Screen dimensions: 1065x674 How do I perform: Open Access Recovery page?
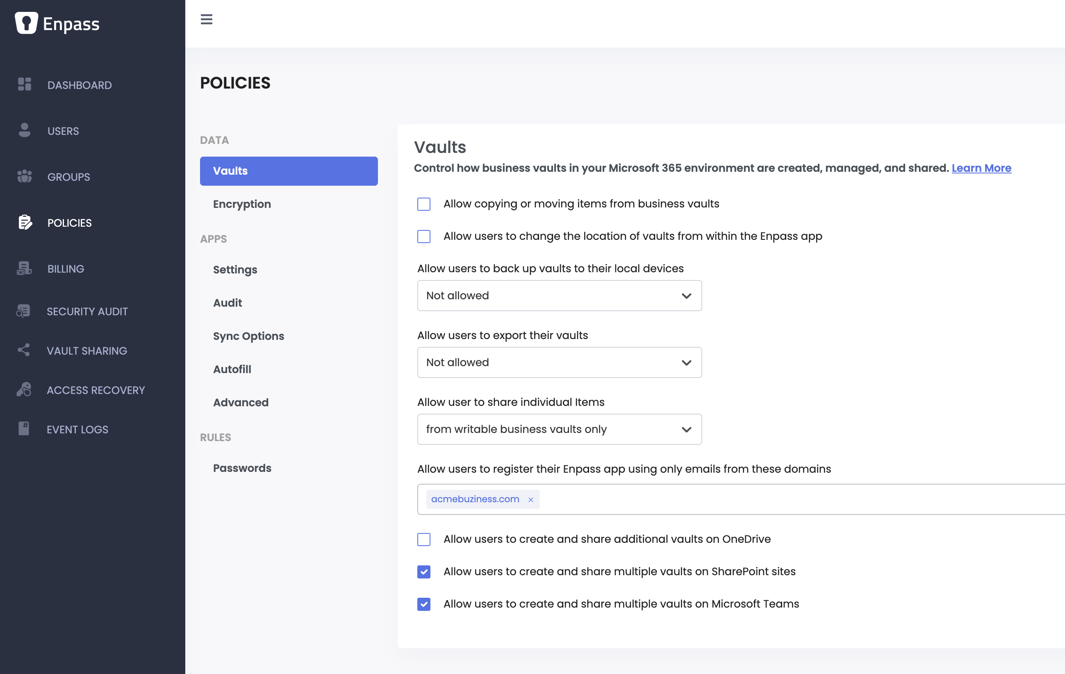[96, 390]
